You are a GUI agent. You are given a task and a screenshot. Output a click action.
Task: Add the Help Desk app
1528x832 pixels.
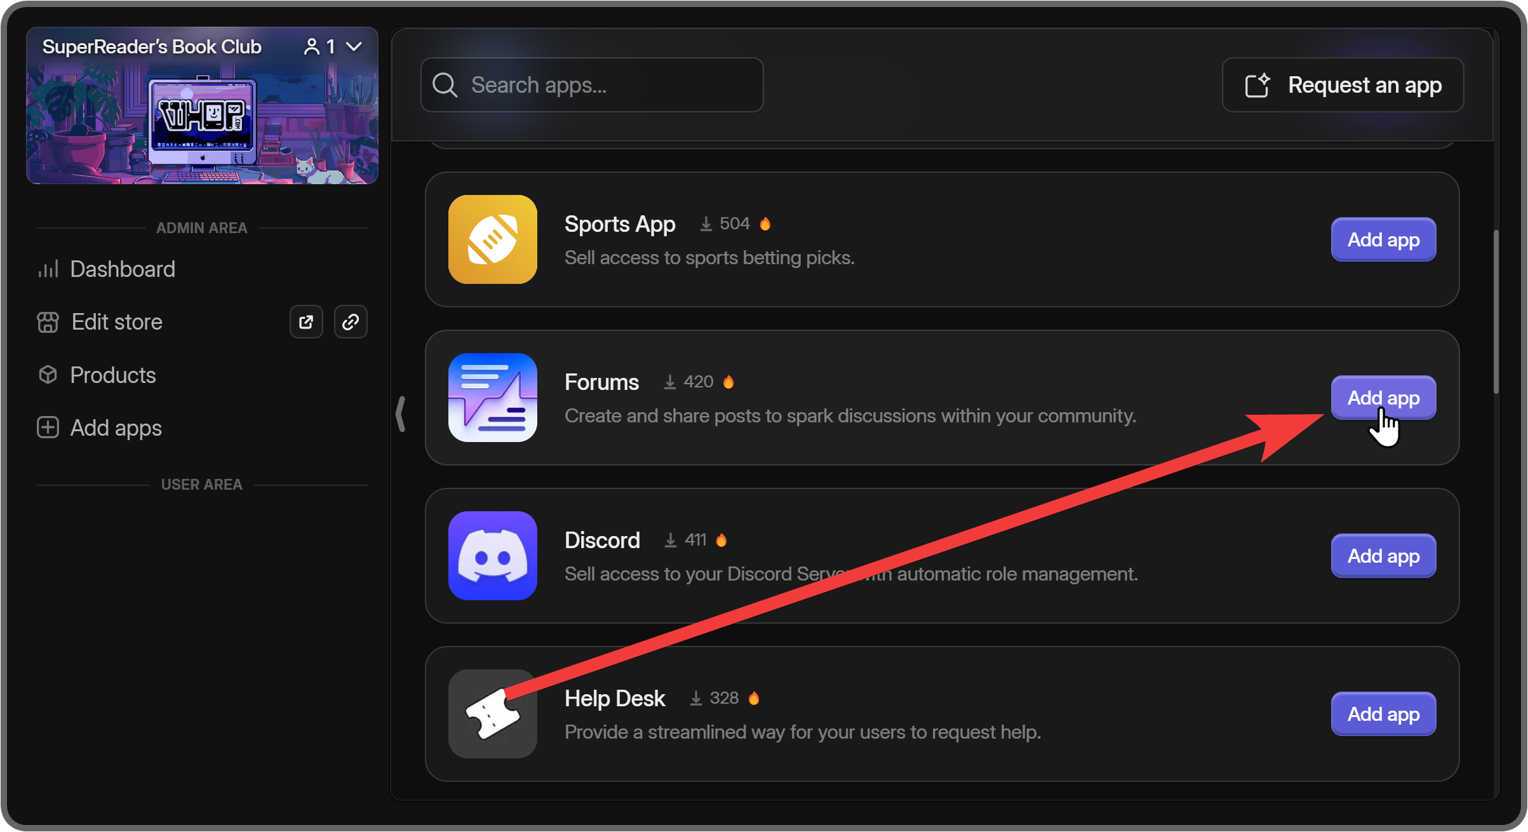tap(1384, 714)
